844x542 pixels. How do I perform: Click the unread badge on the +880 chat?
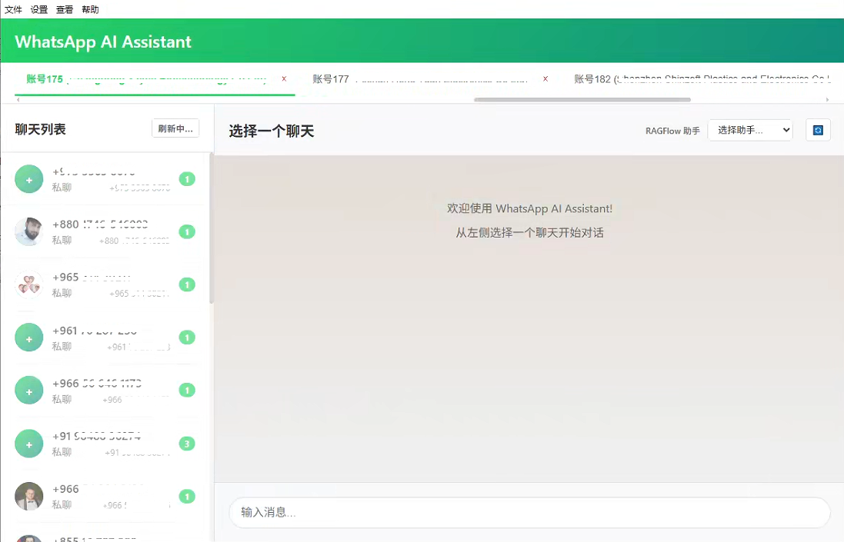tap(186, 231)
